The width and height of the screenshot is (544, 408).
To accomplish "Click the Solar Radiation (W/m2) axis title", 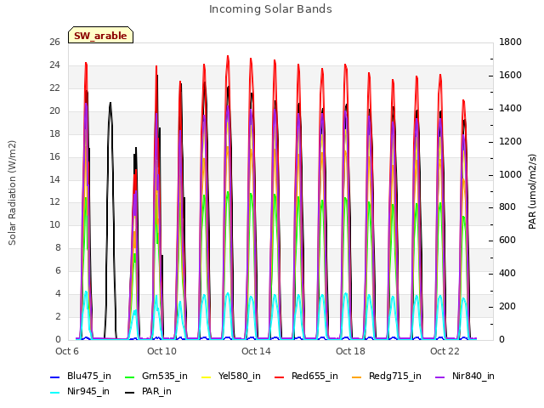I will point(12,193).
